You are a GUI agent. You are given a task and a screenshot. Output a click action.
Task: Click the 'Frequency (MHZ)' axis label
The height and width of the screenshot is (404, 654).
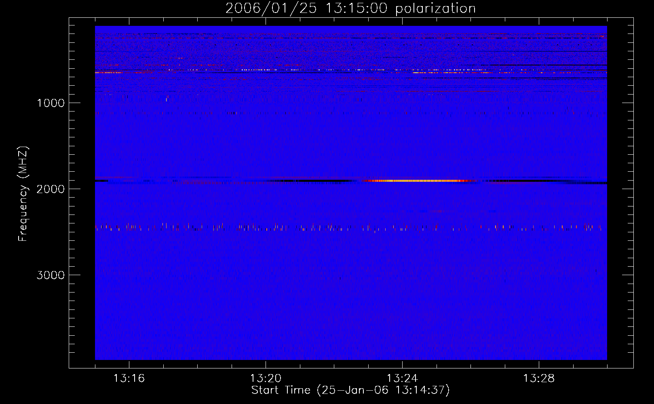pos(23,194)
